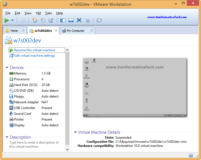Click the www.tuinformaticafacil.com toolbar link
This screenshot has width=201, height=160.
coord(167,17)
